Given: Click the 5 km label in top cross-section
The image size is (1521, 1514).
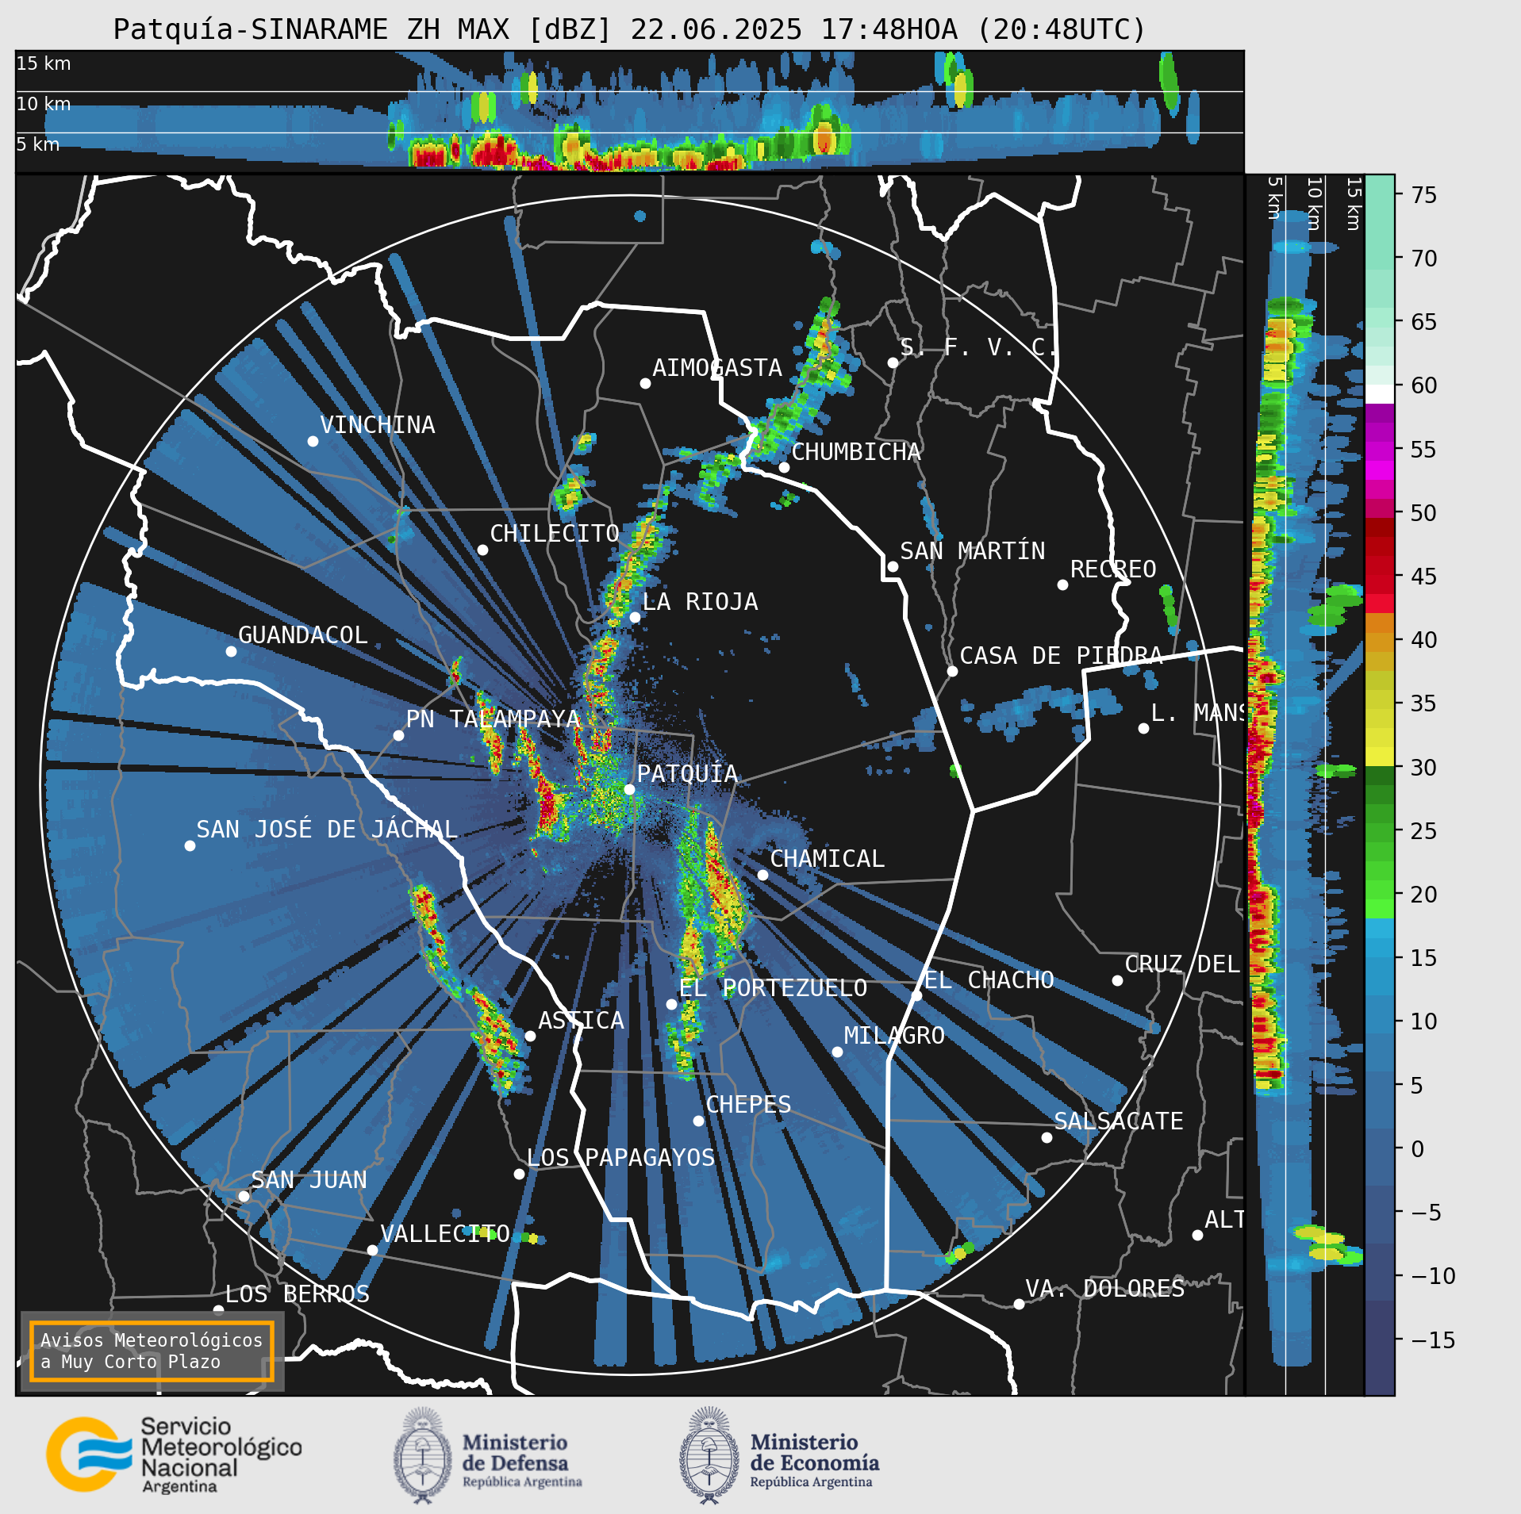Looking at the screenshot, I should (38, 144).
